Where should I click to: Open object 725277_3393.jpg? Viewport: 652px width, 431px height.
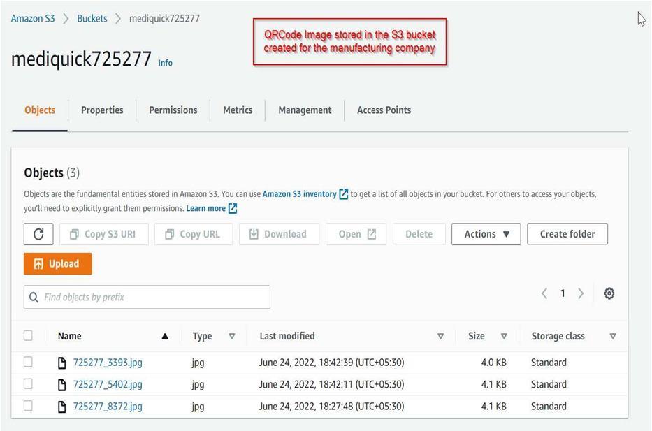tap(108, 363)
